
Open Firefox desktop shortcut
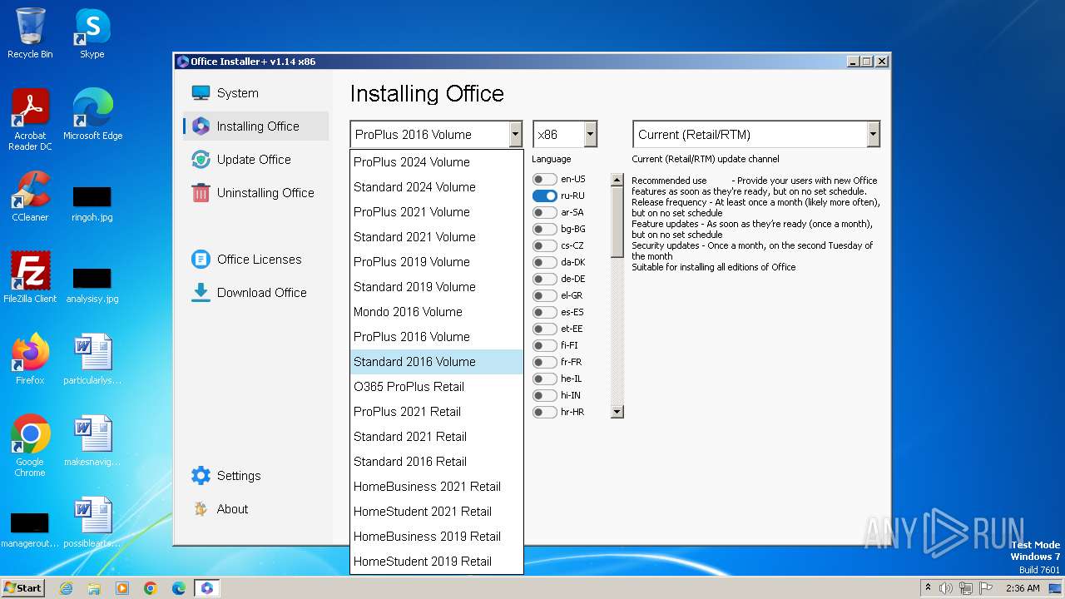(x=30, y=359)
